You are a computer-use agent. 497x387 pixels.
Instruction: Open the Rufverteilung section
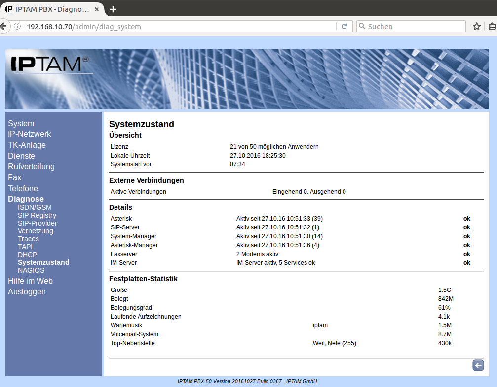tap(31, 167)
